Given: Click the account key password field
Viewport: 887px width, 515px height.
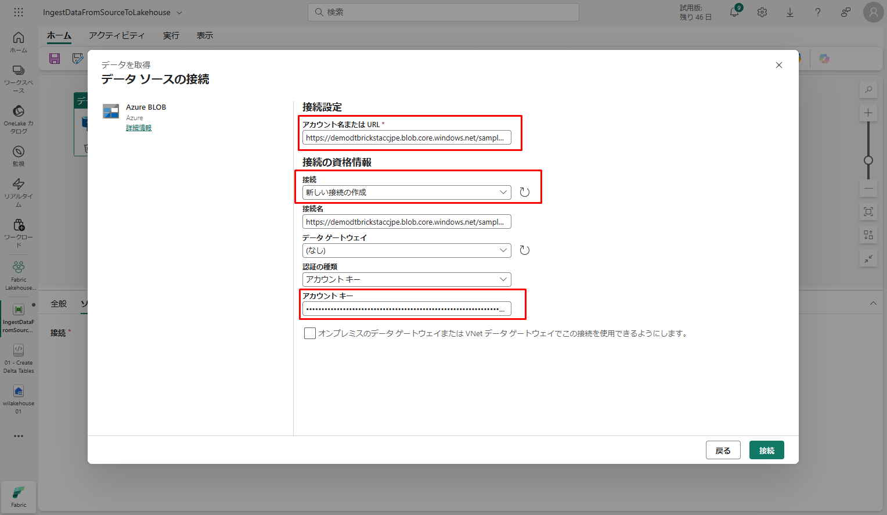Looking at the screenshot, I should click(407, 309).
